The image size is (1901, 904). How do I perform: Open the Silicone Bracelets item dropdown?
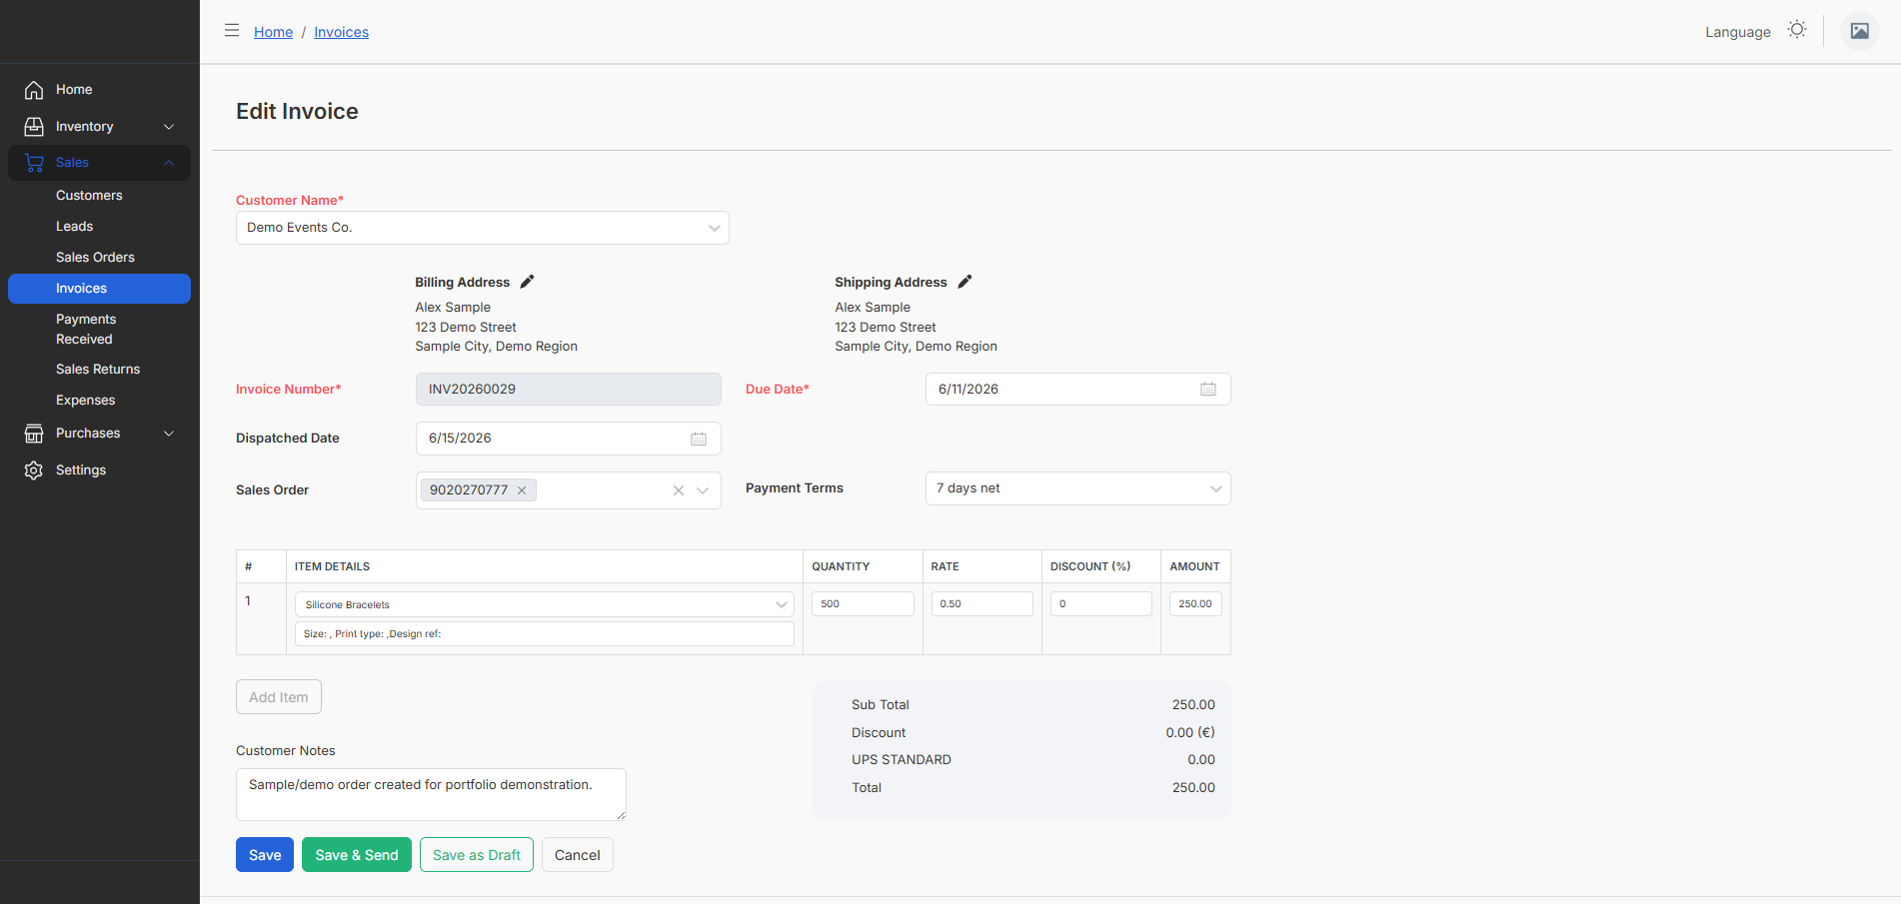[545, 604]
